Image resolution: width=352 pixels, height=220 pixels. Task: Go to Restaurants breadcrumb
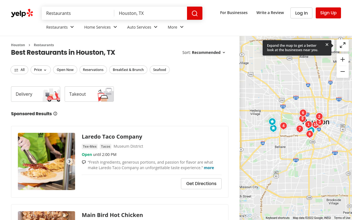44,45
